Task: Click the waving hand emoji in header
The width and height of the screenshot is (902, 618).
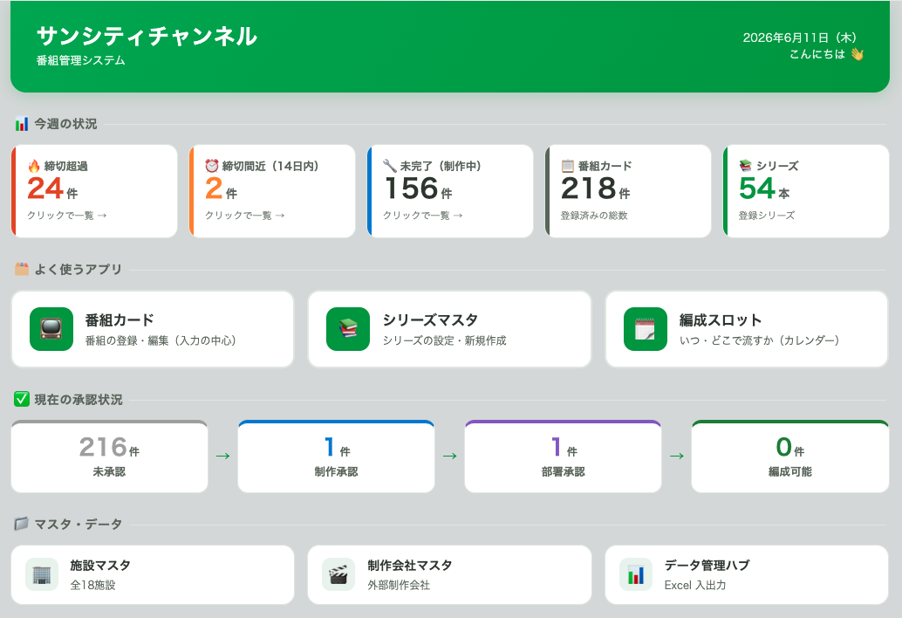Action: (858, 54)
